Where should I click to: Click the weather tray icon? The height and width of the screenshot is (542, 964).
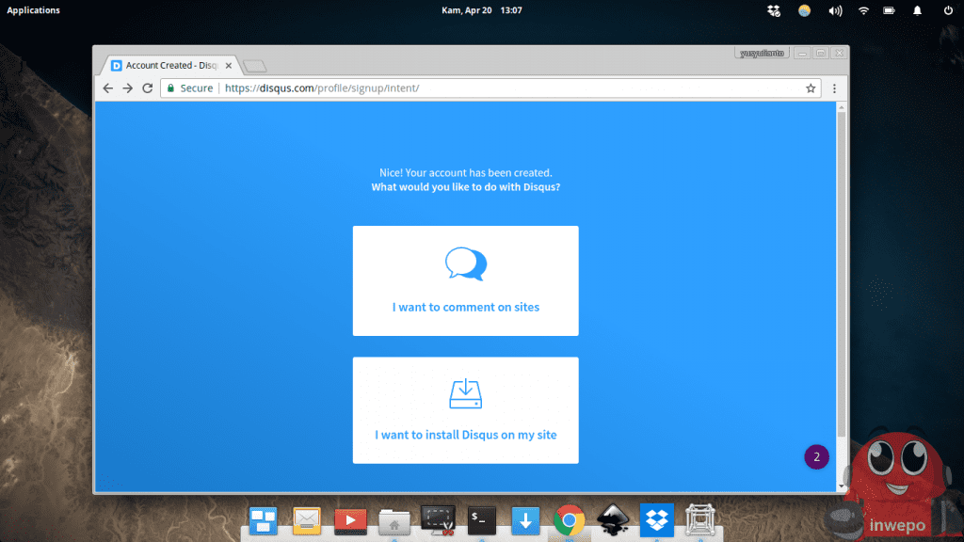[804, 10]
